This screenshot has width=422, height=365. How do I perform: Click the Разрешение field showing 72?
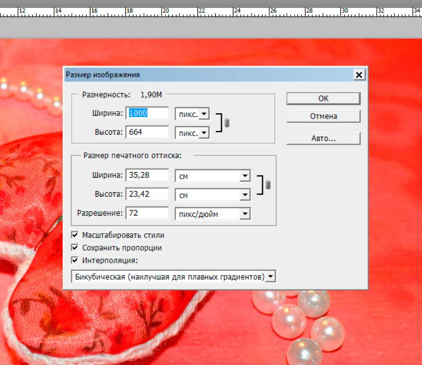pos(147,213)
